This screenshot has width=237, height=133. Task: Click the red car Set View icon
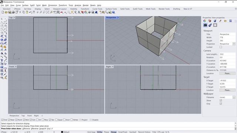click(x=62, y=12)
